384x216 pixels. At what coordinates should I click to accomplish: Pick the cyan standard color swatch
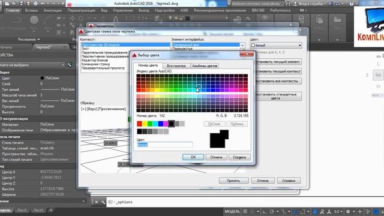155,124
